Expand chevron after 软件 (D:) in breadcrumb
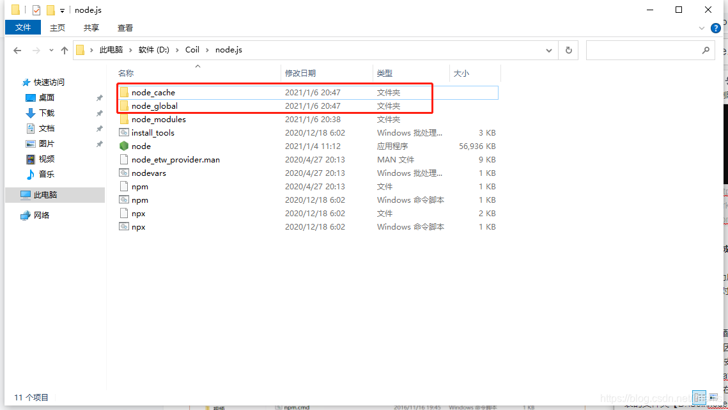This screenshot has width=728, height=410. 177,50
